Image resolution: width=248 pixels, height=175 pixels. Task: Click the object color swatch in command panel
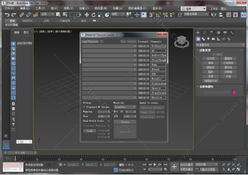(234, 92)
